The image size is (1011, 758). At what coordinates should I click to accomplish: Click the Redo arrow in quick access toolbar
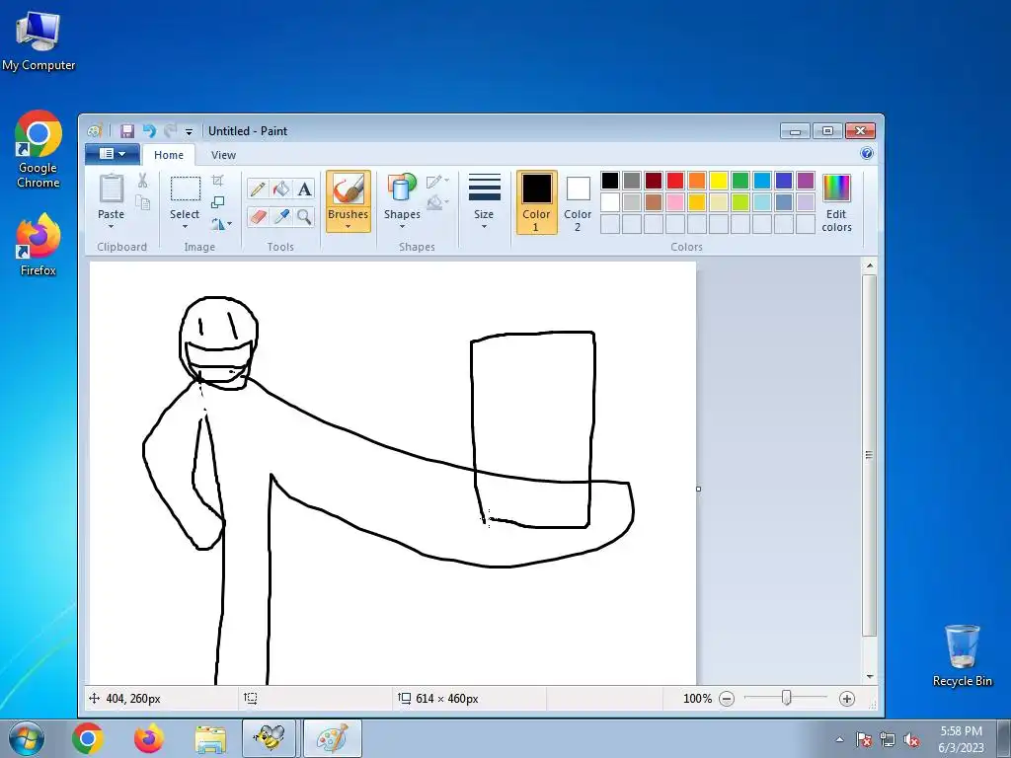[170, 131]
